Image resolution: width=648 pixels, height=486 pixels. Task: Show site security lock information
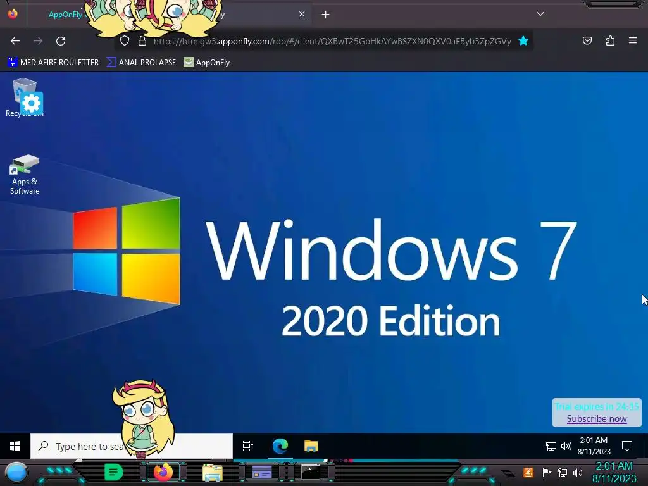[142, 41]
